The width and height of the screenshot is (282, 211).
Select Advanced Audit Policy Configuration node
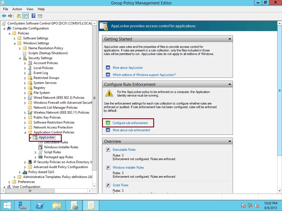coord(61,167)
